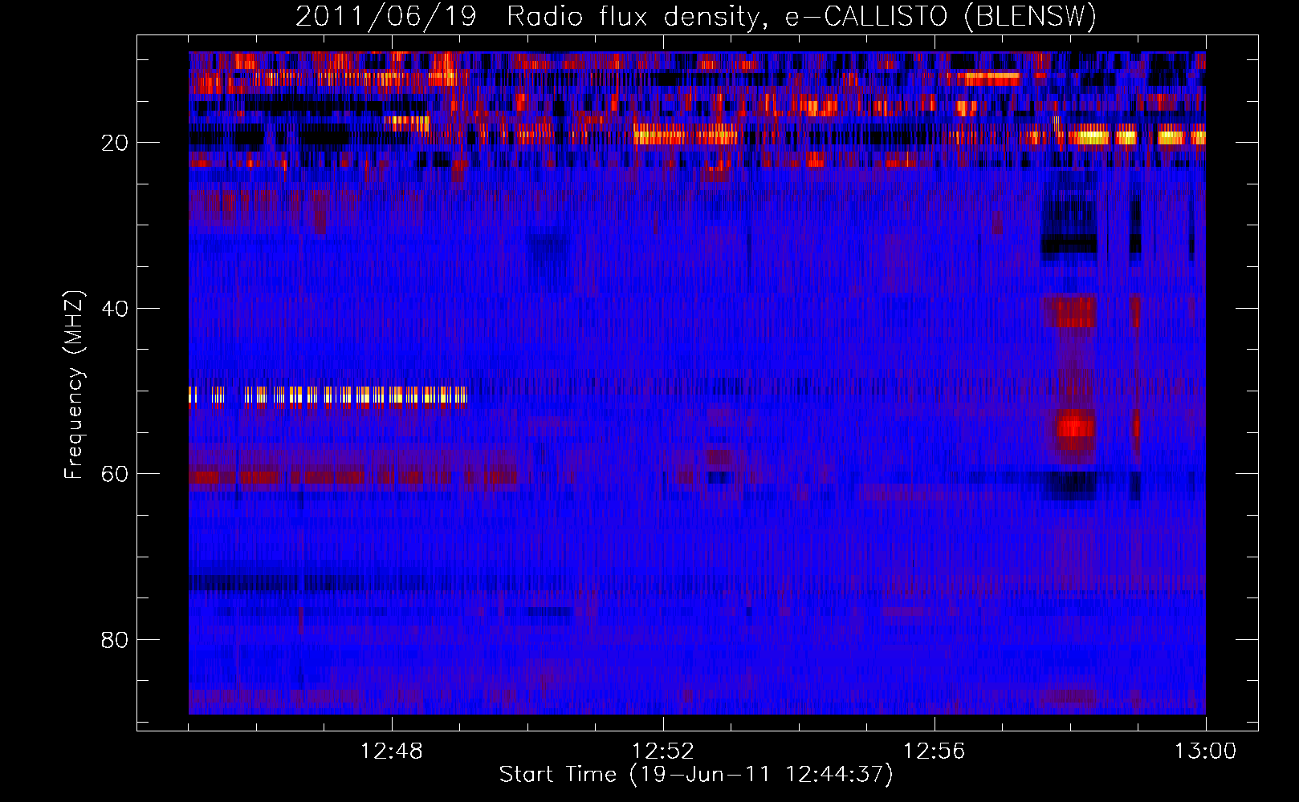
Task: Click the "Frequency (MHZ)" axis label
Action: pos(74,385)
